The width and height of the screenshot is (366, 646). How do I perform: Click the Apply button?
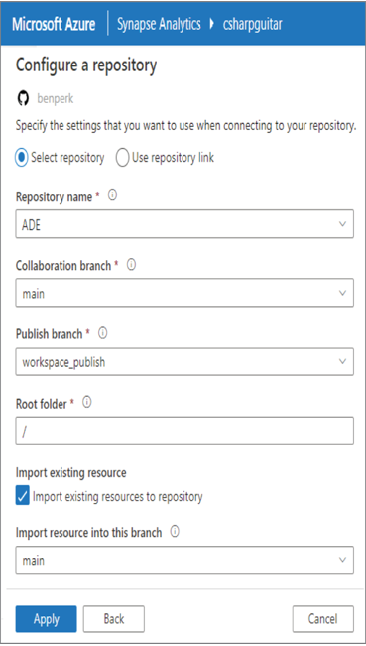click(46, 619)
